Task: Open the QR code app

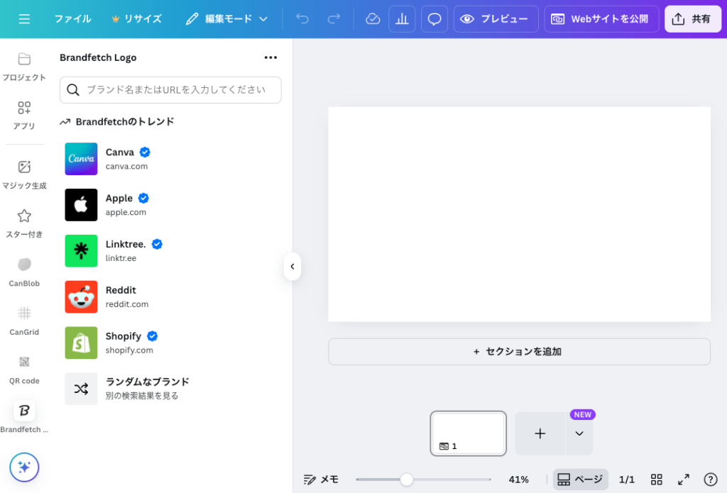Action: (24, 370)
